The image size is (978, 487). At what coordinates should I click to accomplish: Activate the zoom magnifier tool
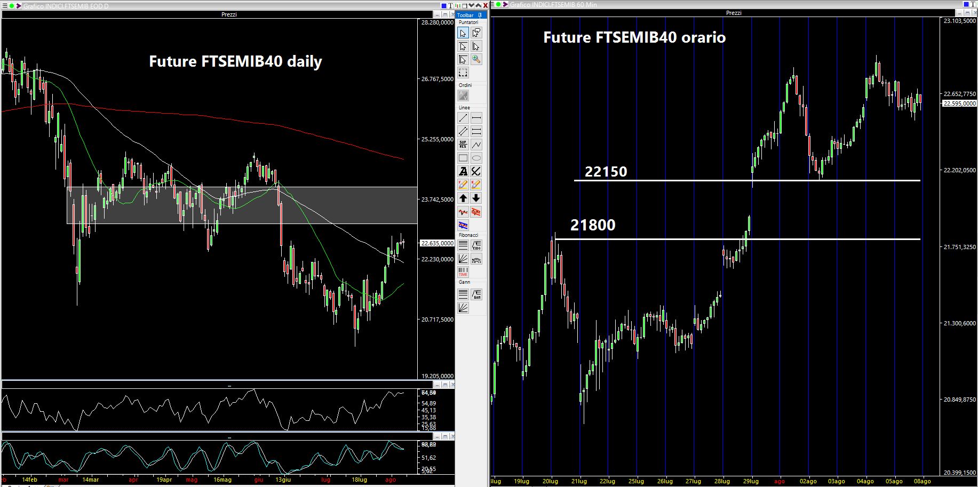[476, 59]
